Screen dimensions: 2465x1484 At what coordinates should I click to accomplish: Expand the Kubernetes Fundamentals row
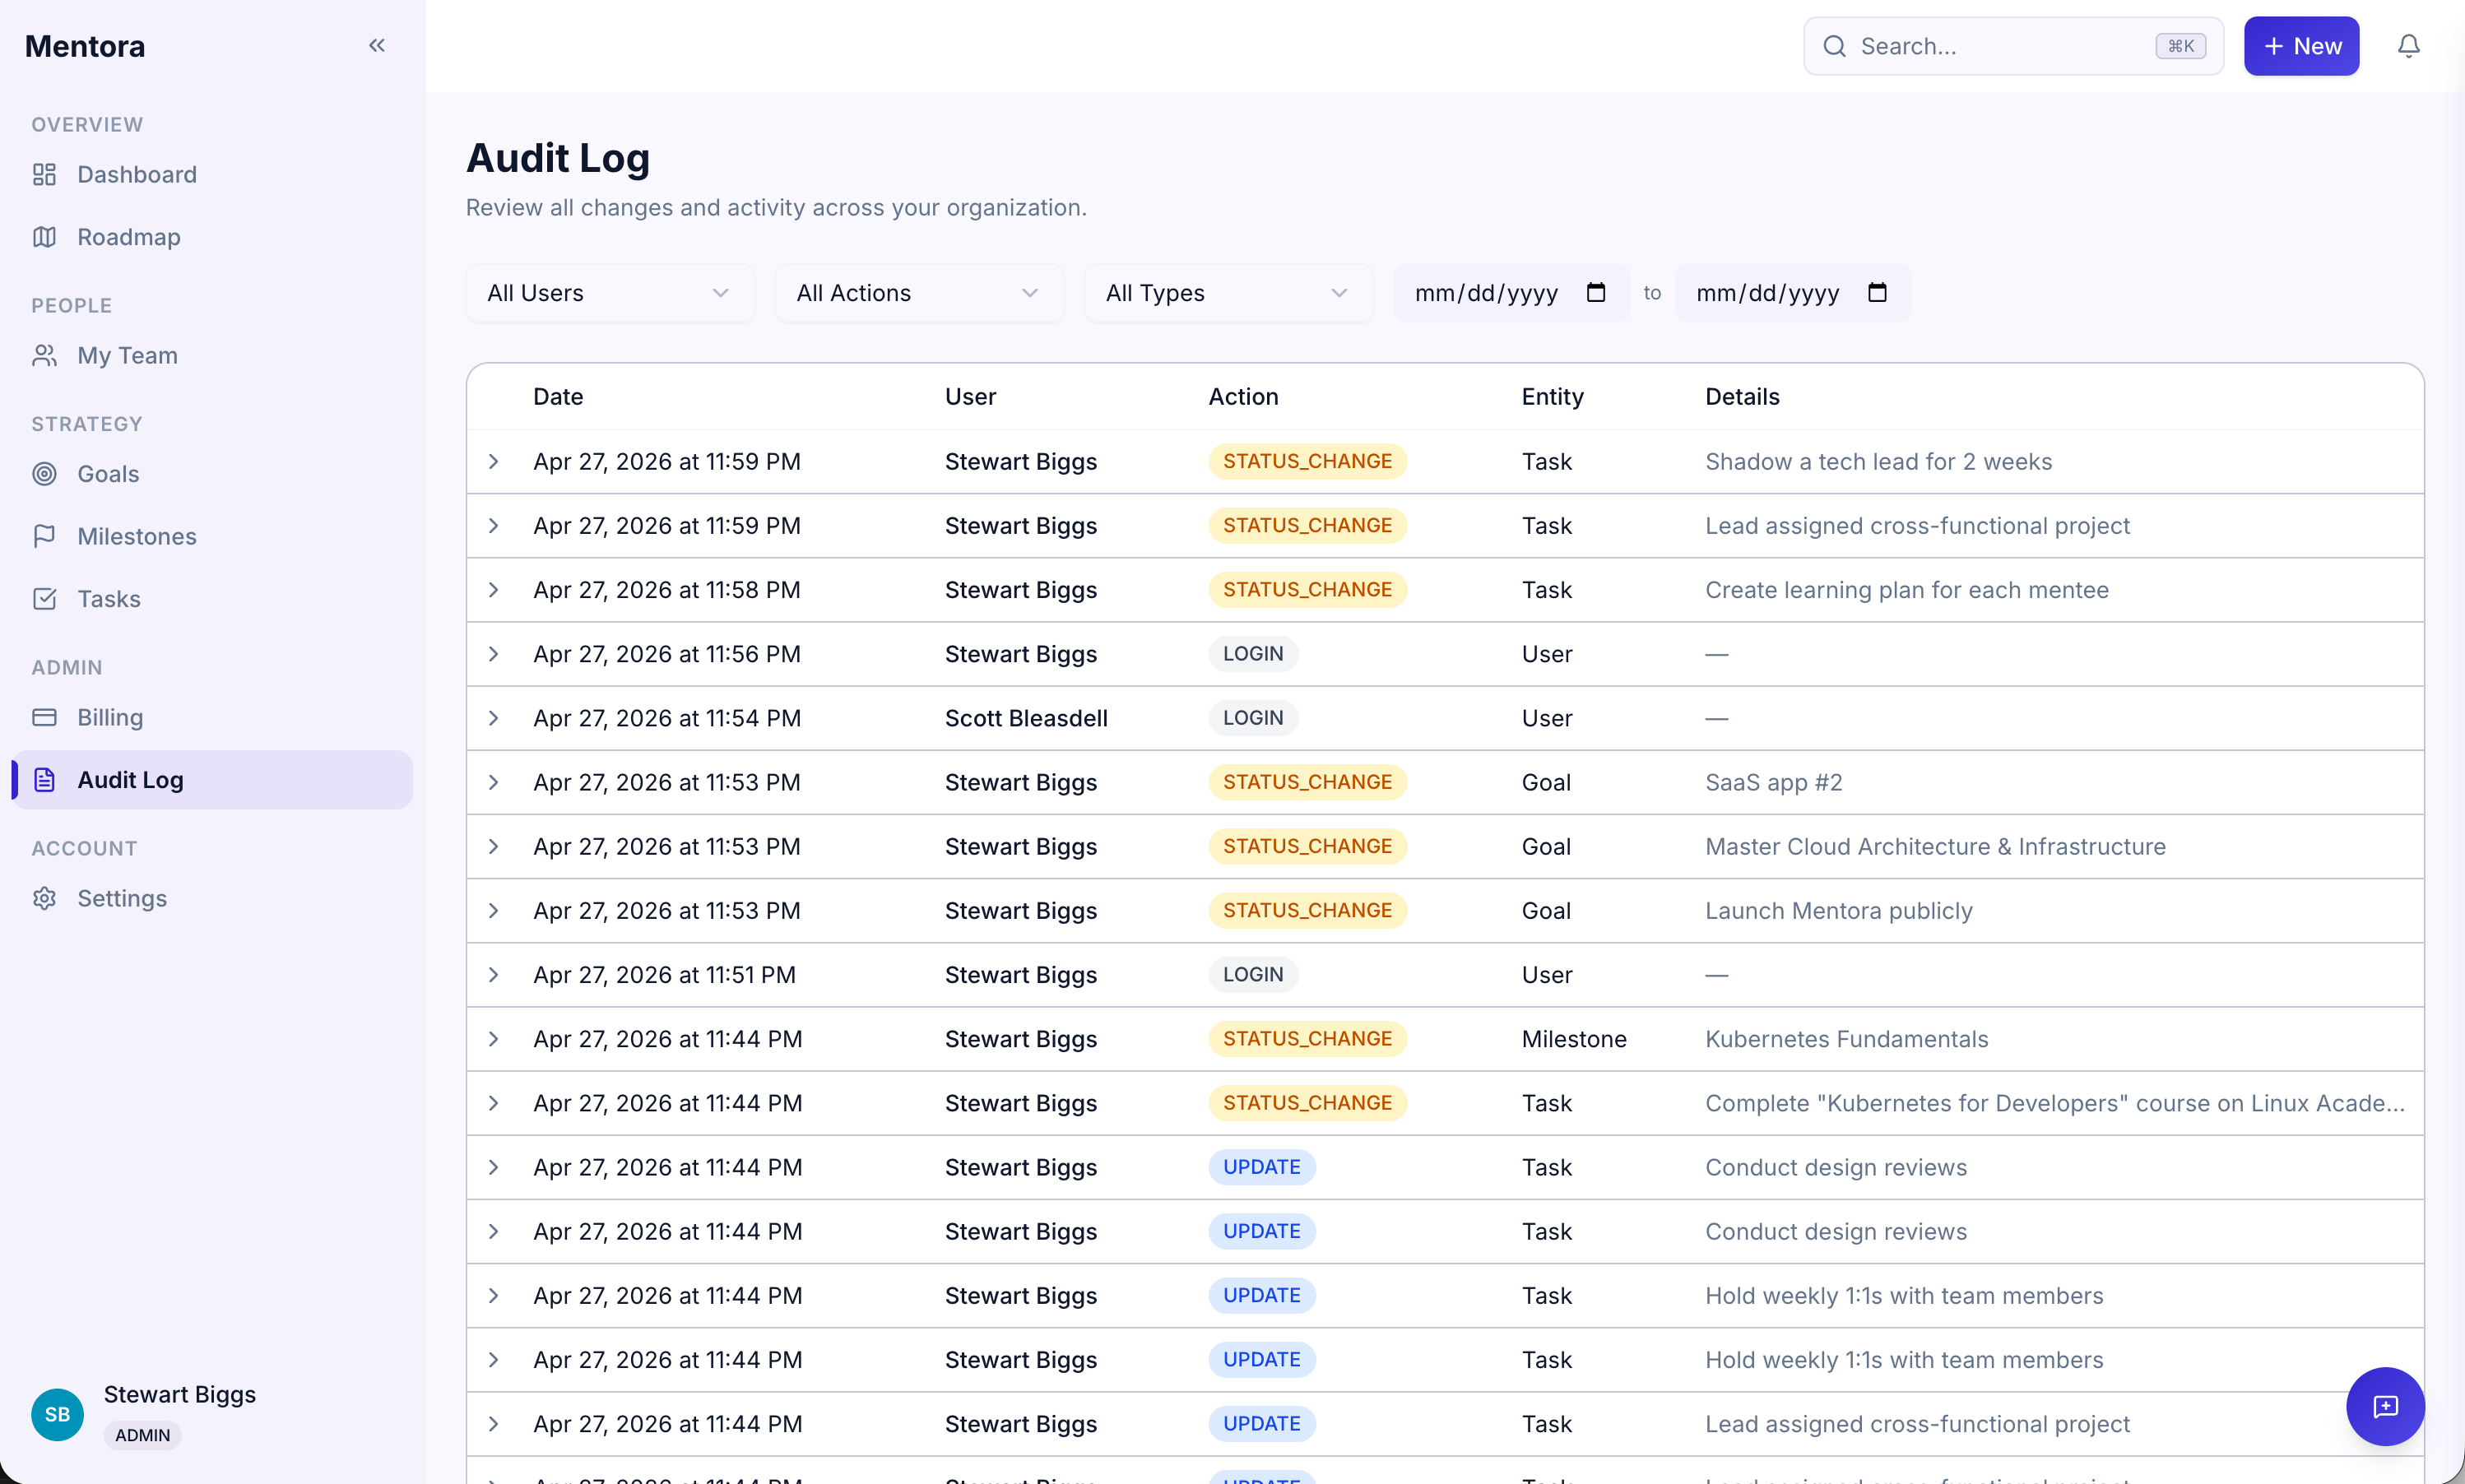click(494, 1039)
